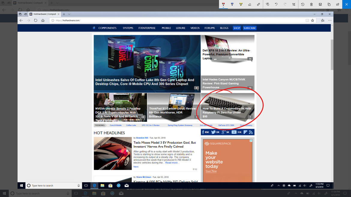The image size is (351, 197).
Task: Open reading view icon in front Edge window
Action: (307, 20)
